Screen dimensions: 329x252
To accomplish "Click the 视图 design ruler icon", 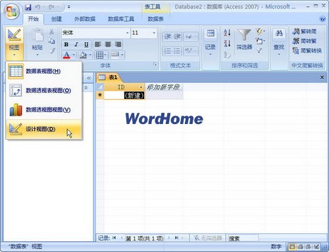I will click(14, 34).
